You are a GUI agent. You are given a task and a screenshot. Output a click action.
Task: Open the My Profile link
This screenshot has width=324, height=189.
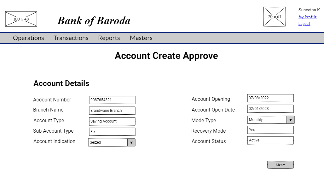pos(307,17)
